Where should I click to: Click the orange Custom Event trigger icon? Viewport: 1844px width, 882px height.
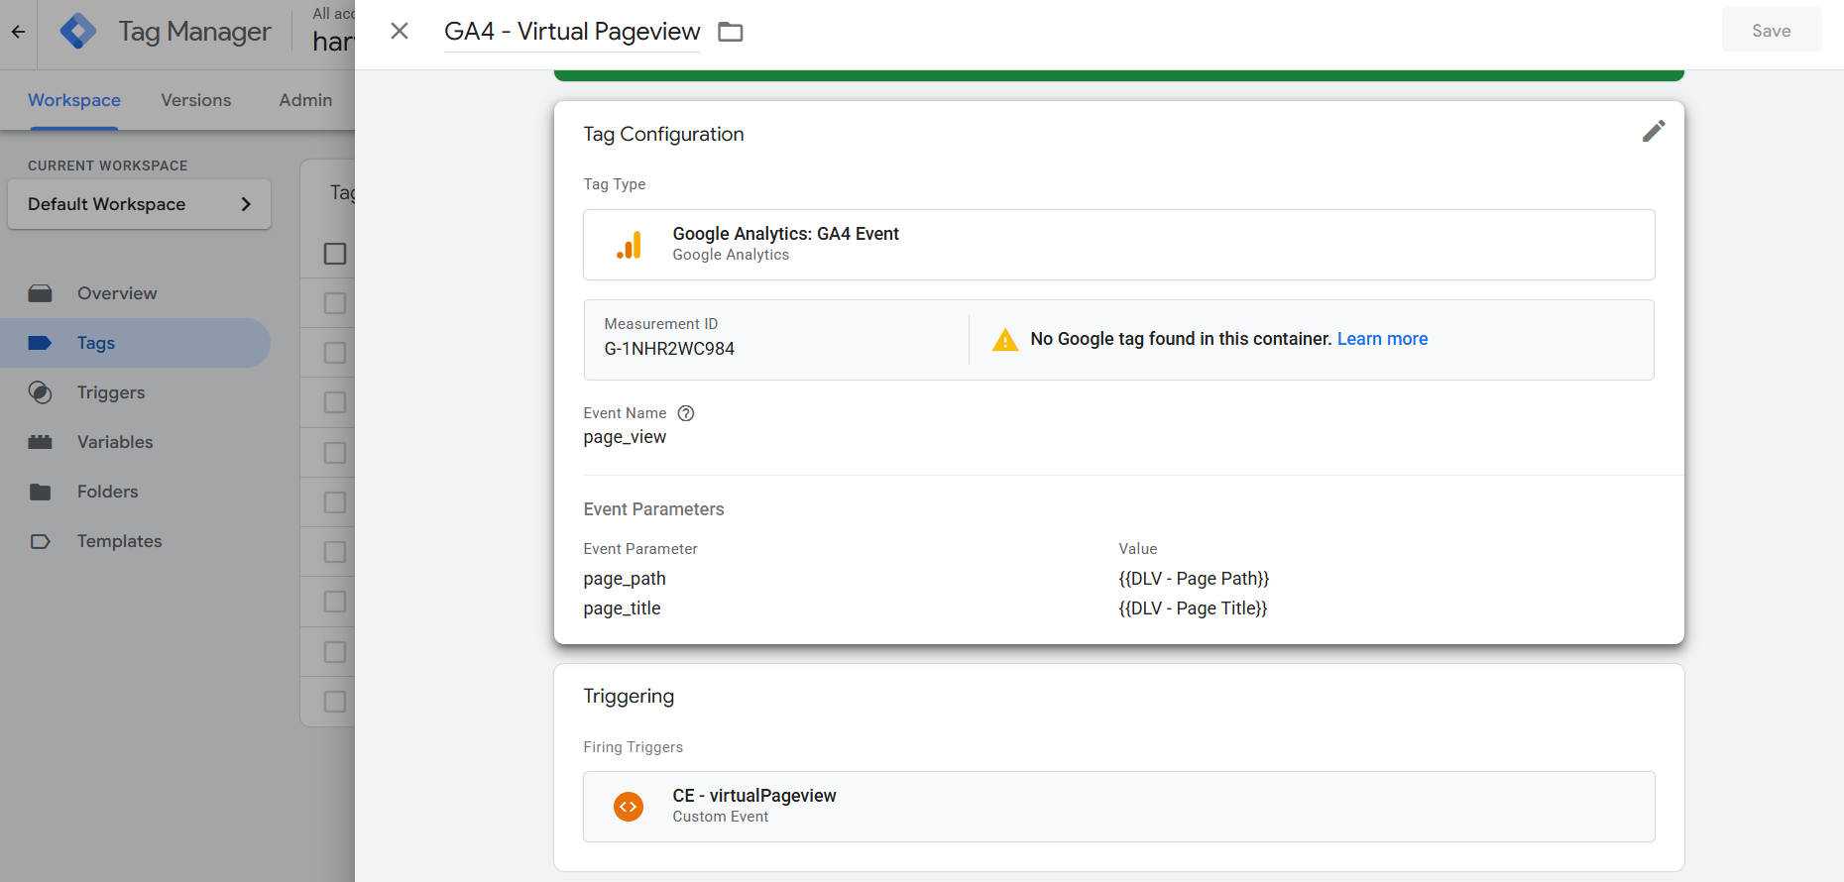click(629, 807)
